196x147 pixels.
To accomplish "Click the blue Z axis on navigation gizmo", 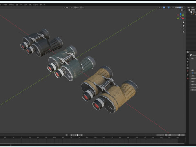I will click(180, 14).
